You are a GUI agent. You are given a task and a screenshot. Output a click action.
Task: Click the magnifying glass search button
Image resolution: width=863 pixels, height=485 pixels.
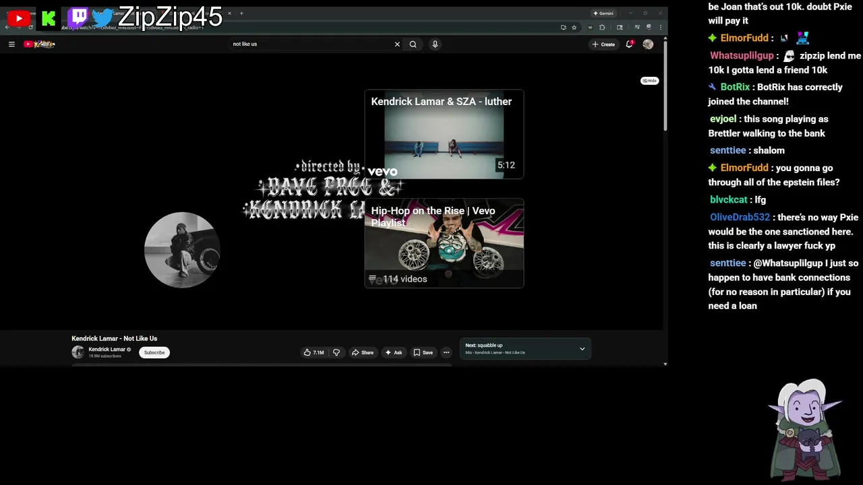click(x=413, y=44)
